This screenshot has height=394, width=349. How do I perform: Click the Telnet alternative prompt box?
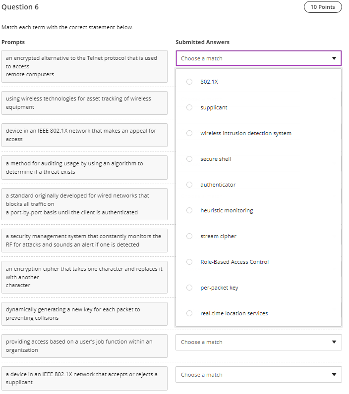pyautogui.click(x=84, y=66)
